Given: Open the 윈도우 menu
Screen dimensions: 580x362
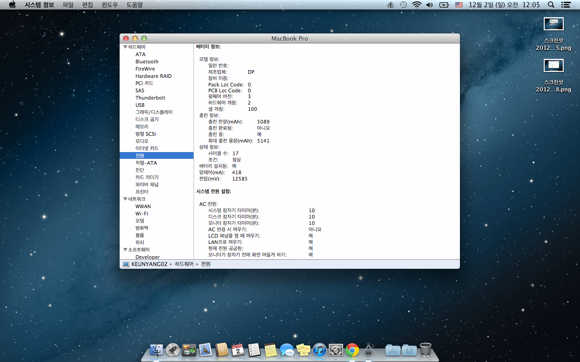Looking at the screenshot, I should point(110,5).
